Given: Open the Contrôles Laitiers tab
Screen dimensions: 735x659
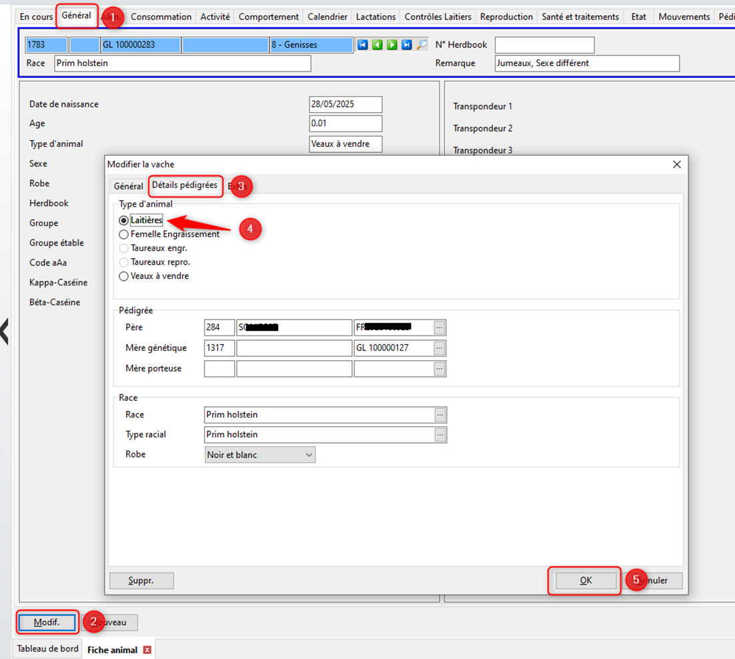Looking at the screenshot, I should pos(438,17).
